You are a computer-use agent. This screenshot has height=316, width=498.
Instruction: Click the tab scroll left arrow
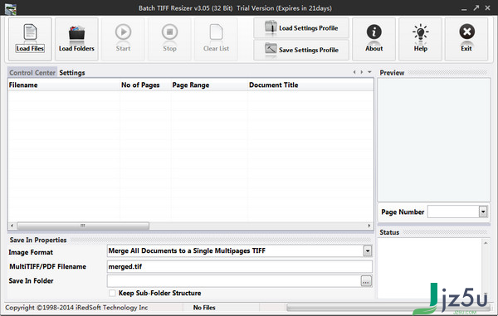354,72
